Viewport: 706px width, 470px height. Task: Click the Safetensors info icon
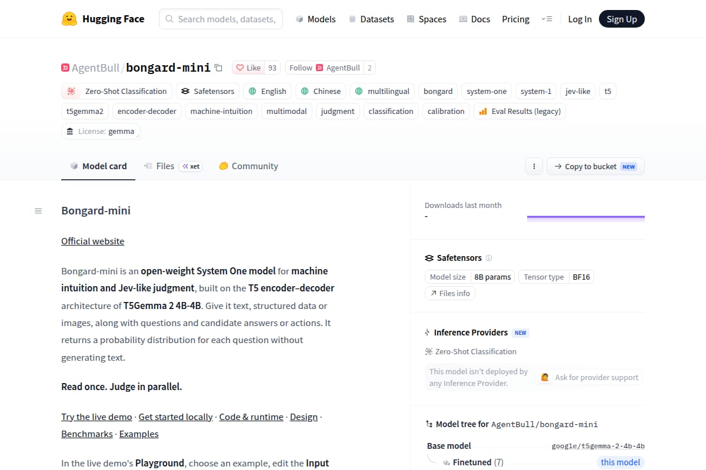click(x=489, y=258)
